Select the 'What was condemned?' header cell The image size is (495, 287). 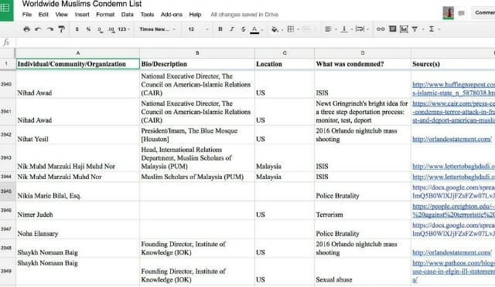[363, 64]
